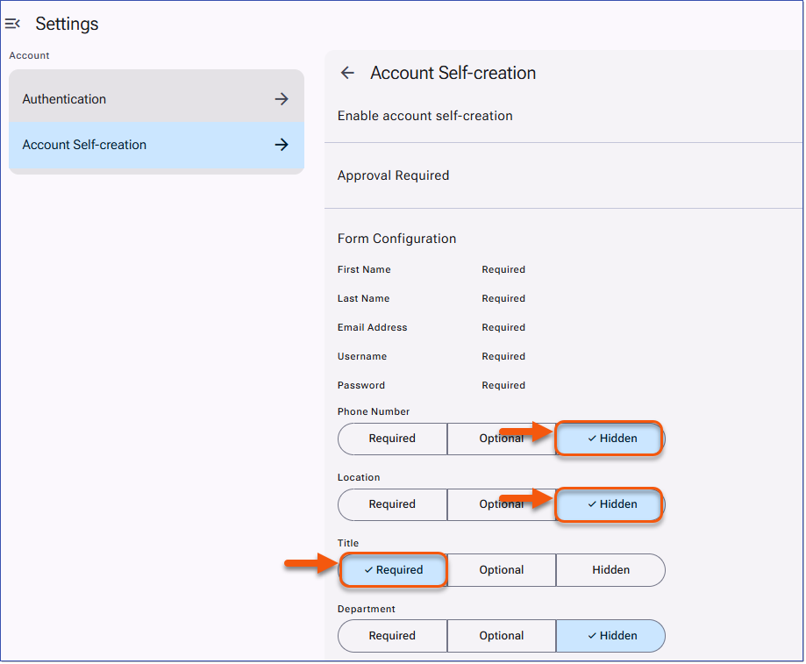
Task: Set Title field to Optional
Action: click(x=501, y=570)
